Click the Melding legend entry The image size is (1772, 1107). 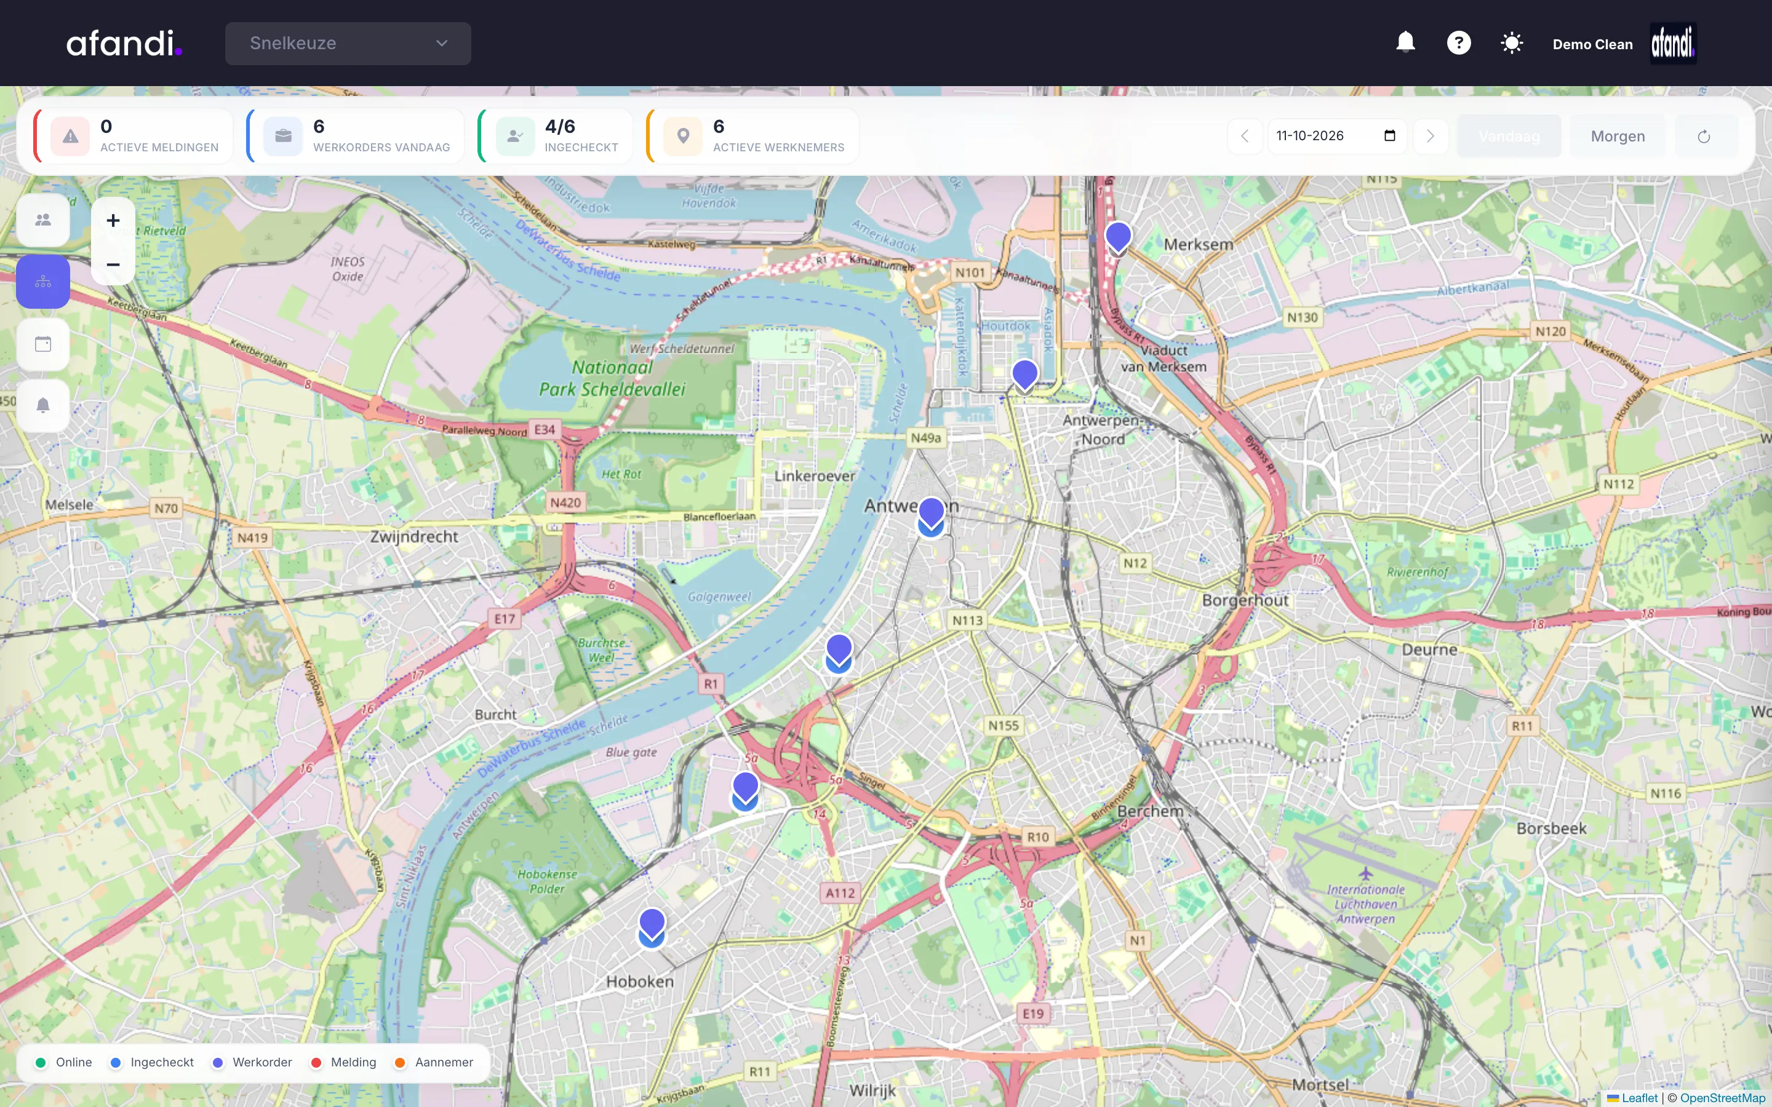coord(343,1062)
